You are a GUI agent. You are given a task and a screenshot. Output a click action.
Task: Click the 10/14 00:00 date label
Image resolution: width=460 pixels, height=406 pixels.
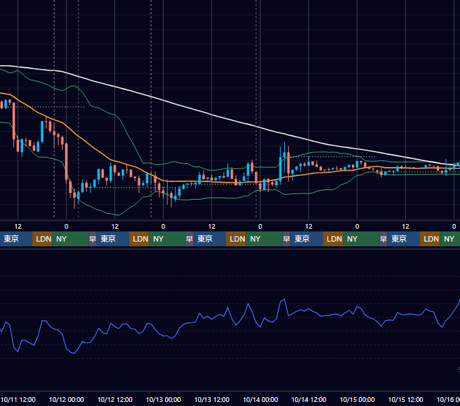pos(260,399)
